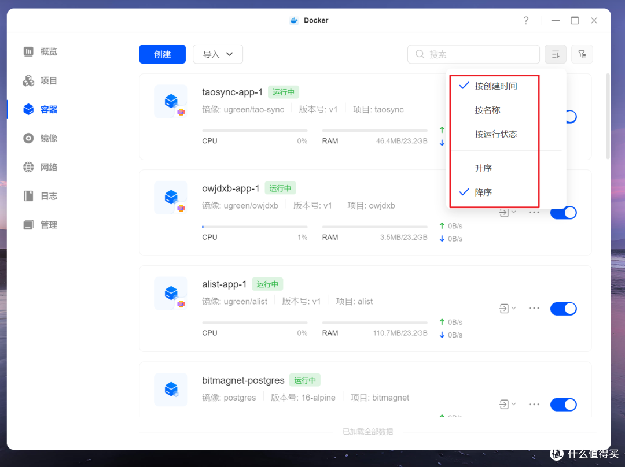Click the alist-app-1 download arrow icon
Screen dimensions: 625x467
click(x=442, y=335)
